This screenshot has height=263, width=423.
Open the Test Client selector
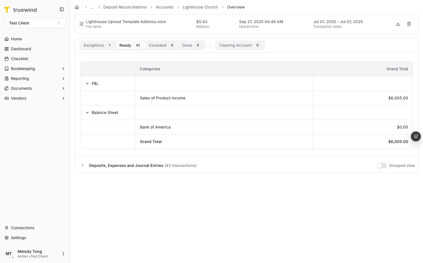(x=35, y=23)
